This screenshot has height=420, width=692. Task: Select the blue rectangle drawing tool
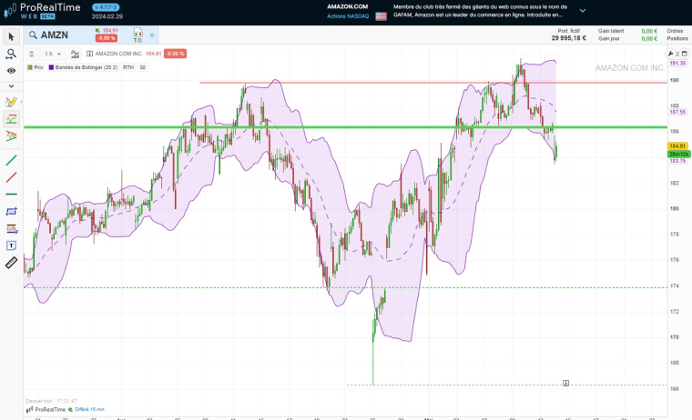pos(11,211)
